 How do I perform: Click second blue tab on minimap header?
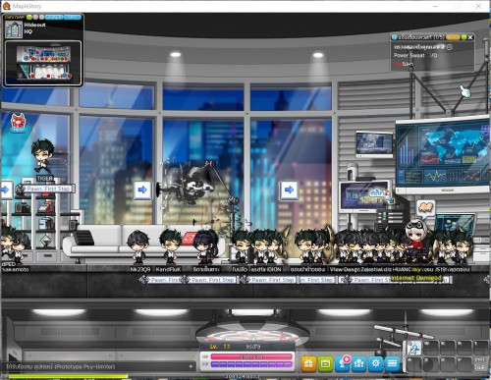point(73,17)
